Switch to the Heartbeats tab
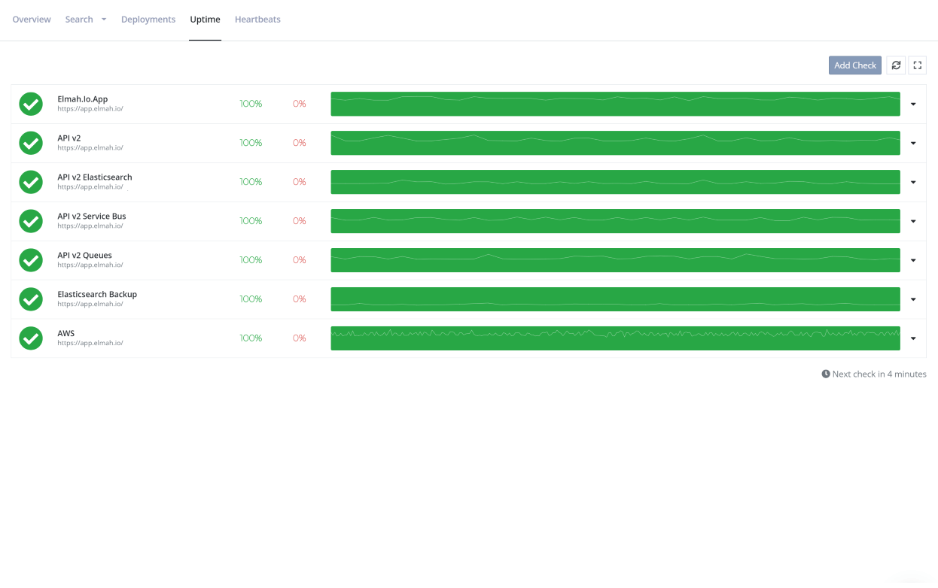Image resolution: width=938 pixels, height=588 pixels. pyautogui.click(x=257, y=19)
